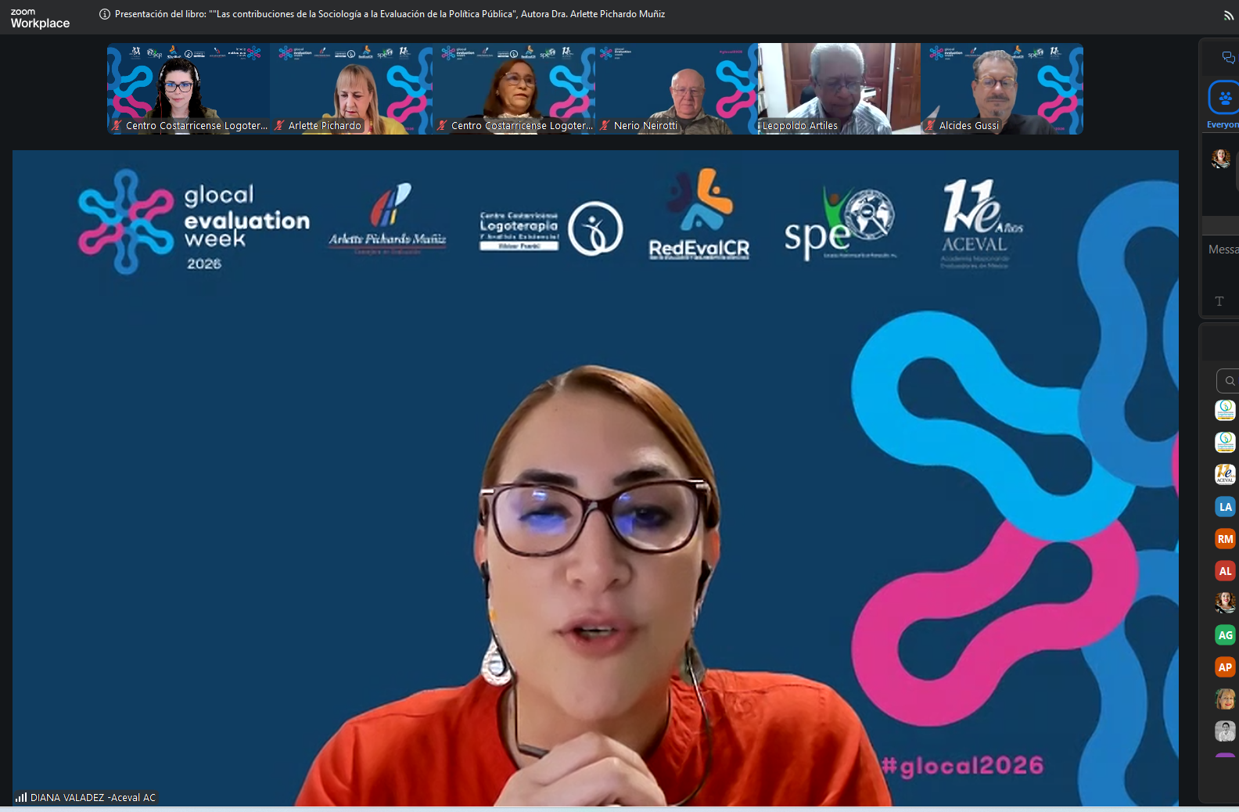Image resolution: width=1239 pixels, height=812 pixels.
Task: Select the ACEVAL logo participant avatar
Action: pyautogui.click(x=1225, y=474)
